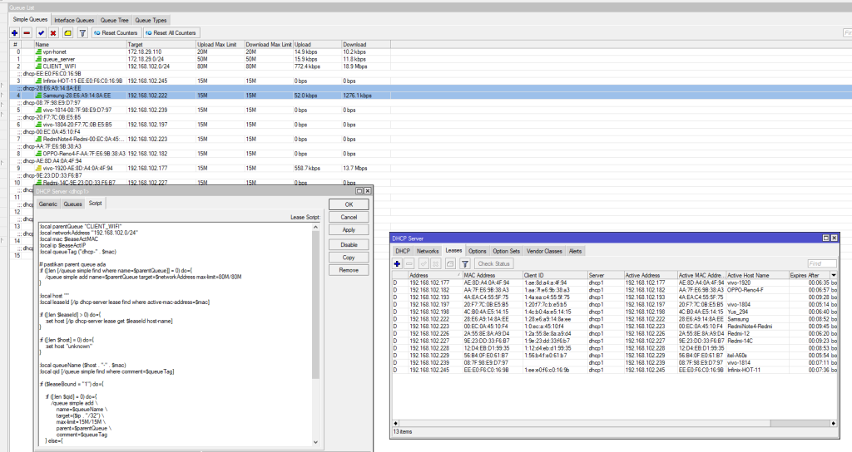Sort queues by the Upload Max Limit column header
Viewport: 852px width, 452px height.
pos(220,45)
